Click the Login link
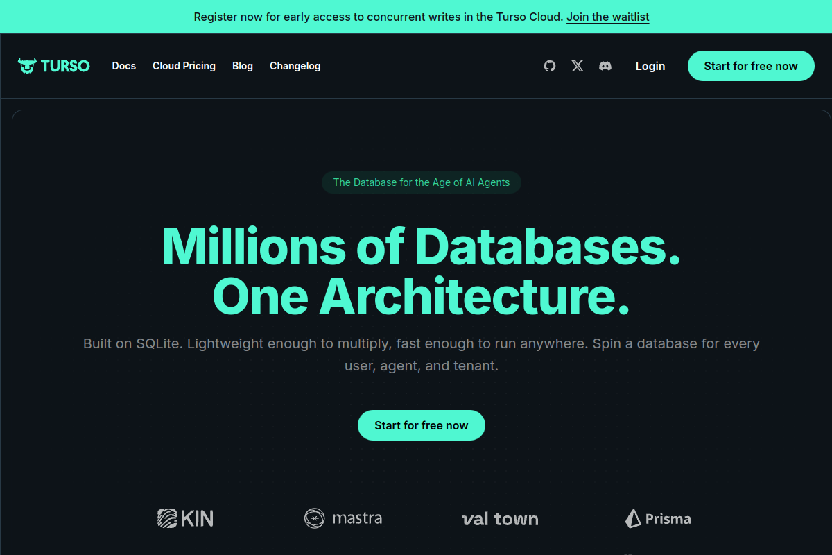 [650, 66]
